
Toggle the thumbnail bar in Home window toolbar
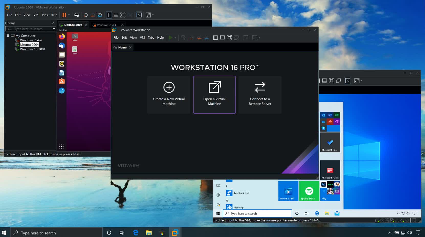[x=222, y=38]
